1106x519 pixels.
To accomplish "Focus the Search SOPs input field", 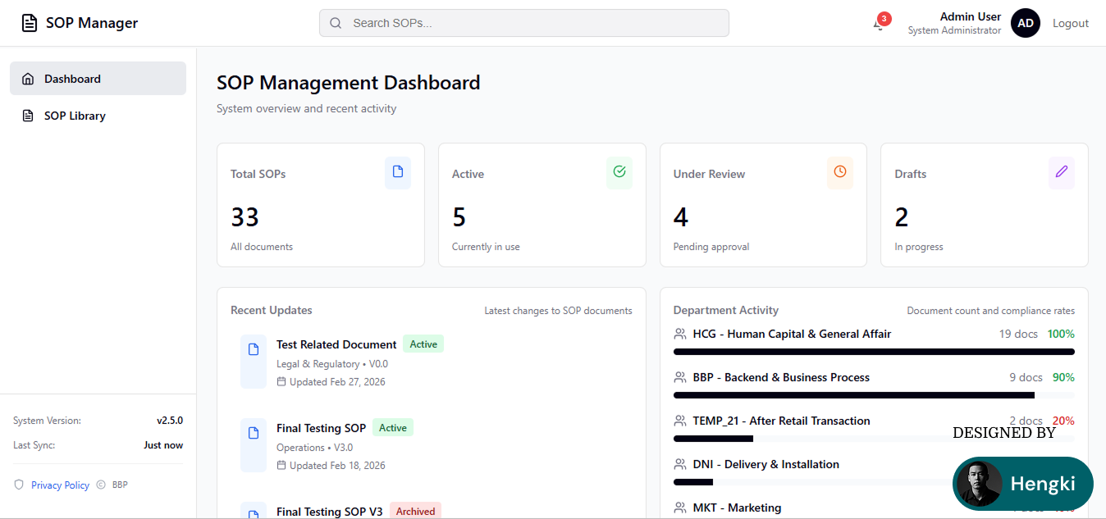I will (524, 23).
